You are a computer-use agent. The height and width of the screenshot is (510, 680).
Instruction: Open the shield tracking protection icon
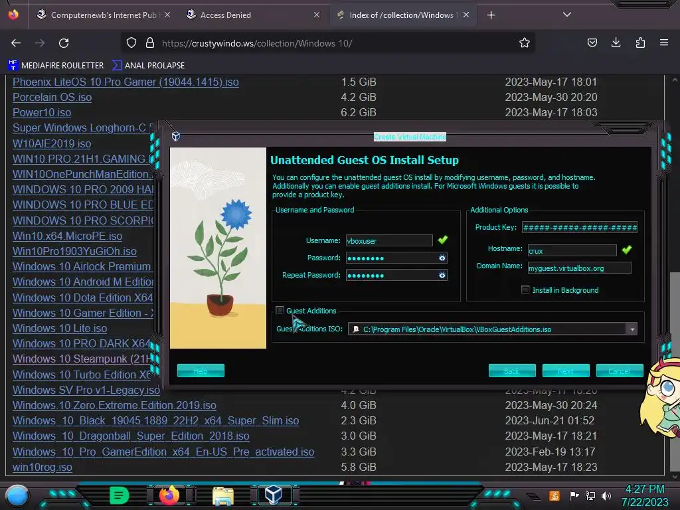(x=131, y=42)
